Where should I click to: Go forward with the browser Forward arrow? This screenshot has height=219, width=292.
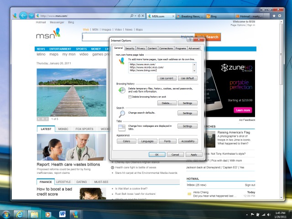[31, 16]
